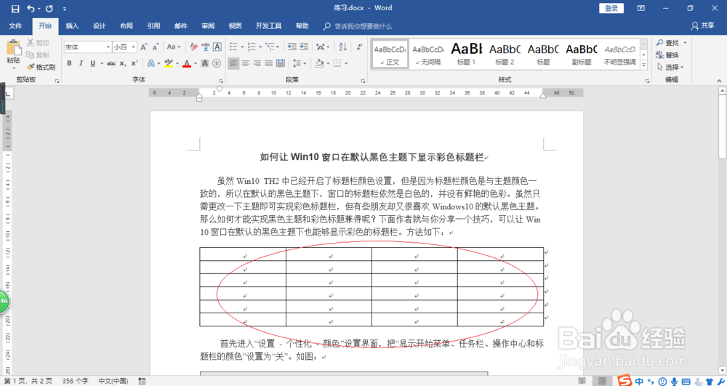Open the font name dropdown (宋体)

point(108,47)
